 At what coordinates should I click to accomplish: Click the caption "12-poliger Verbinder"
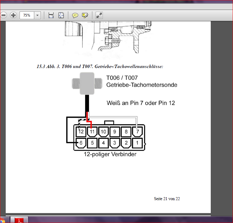click(110, 154)
